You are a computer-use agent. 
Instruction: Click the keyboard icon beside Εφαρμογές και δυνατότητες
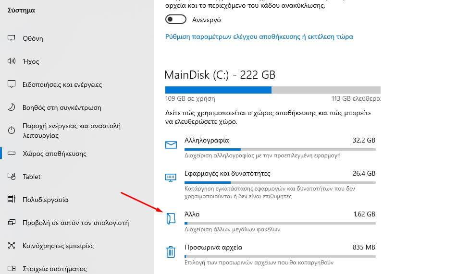[171, 178]
